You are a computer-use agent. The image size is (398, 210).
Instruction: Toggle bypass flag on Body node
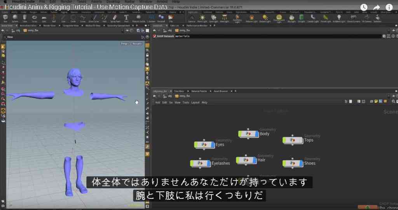click(240, 134)
